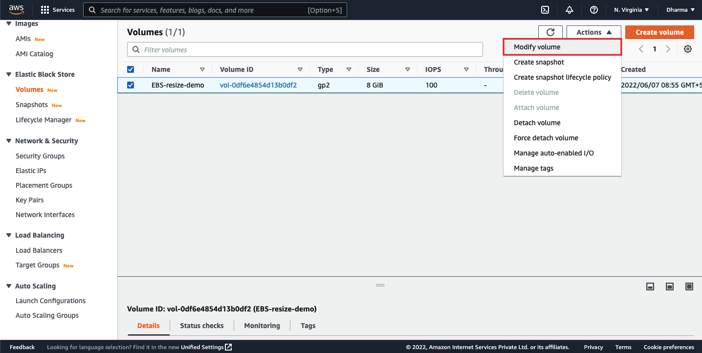Toggle the select-all volumes checkbox
702x353 pixels.
pos(131,69)
